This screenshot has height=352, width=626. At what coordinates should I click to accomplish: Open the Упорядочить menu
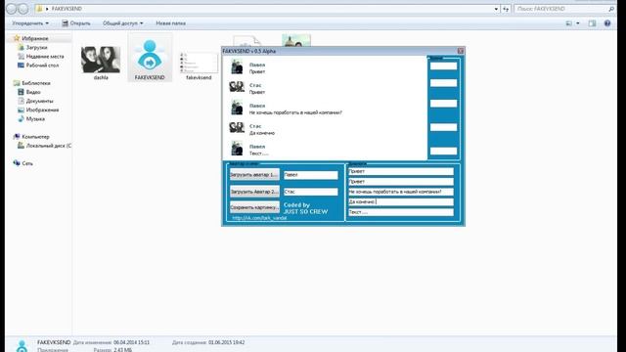coord(30,23)
